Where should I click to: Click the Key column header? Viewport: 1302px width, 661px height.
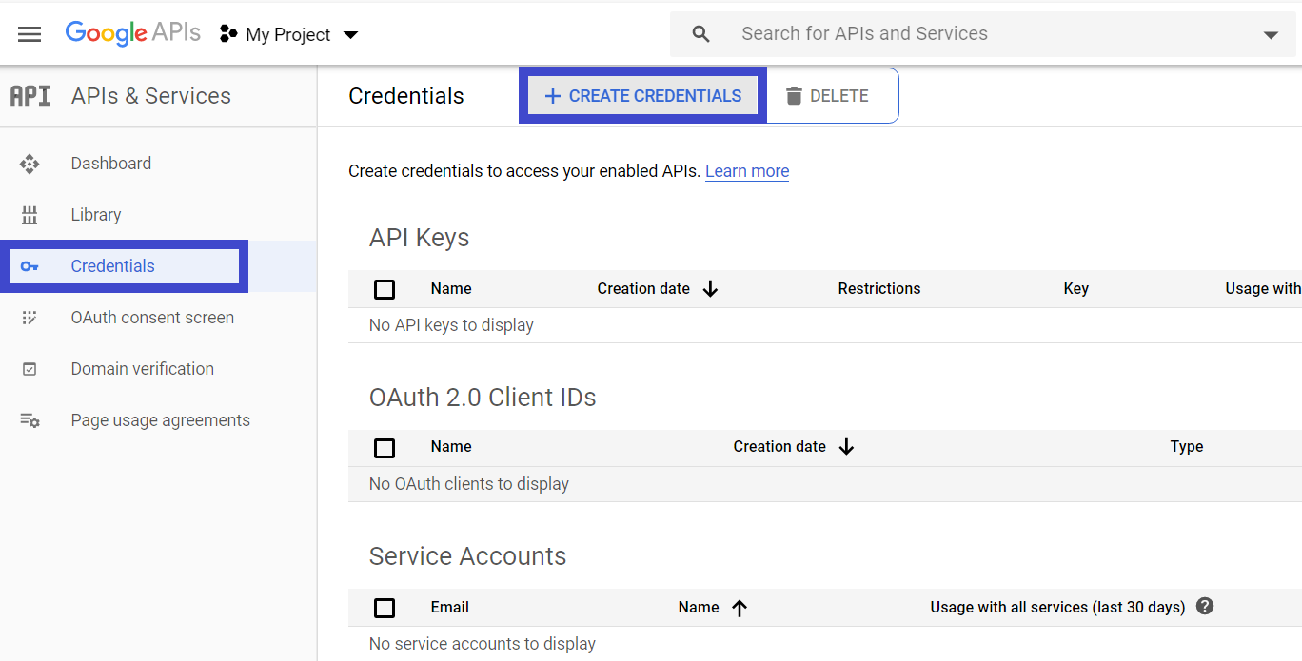[x=1076, y=289]
